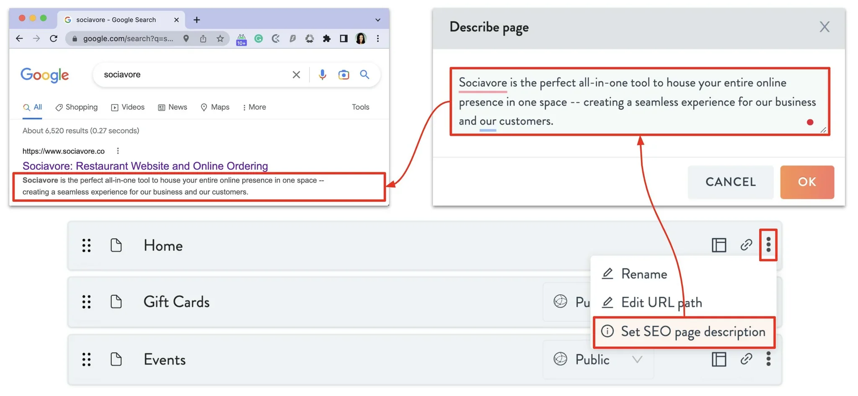Open the Chrome tab search chevron

(378, 20)
